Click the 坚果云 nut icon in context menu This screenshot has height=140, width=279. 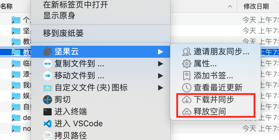click(x=48, y=52)
